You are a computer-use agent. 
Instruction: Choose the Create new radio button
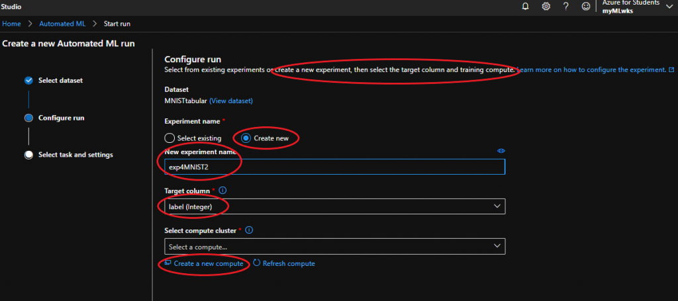pyautogui.click(x=246, y=138)
